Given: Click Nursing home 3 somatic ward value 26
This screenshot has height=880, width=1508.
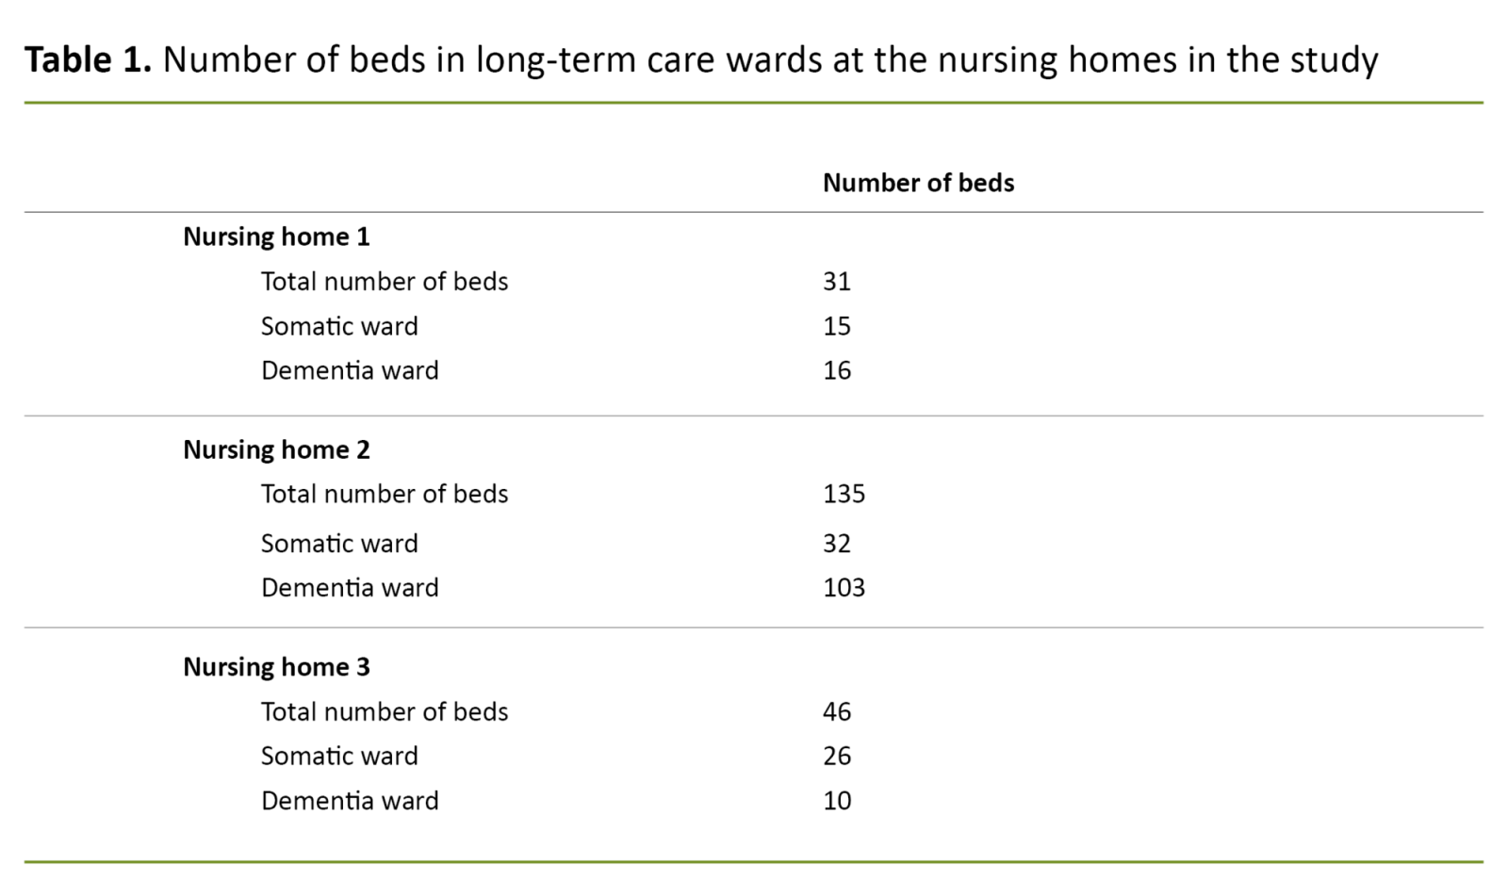Looking at the screenshot, I should (837, 756).
